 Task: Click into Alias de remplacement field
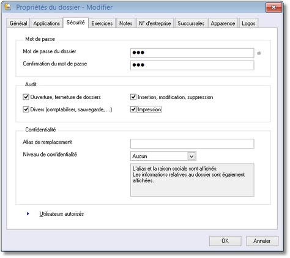[192, 144]
